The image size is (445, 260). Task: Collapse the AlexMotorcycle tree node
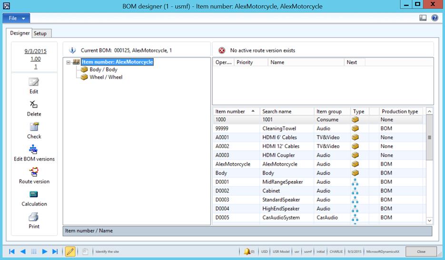tap(68, 62)
